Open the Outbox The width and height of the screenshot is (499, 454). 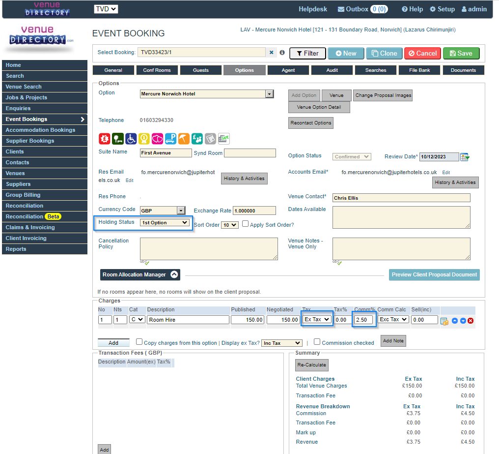[x=362, y=9]
